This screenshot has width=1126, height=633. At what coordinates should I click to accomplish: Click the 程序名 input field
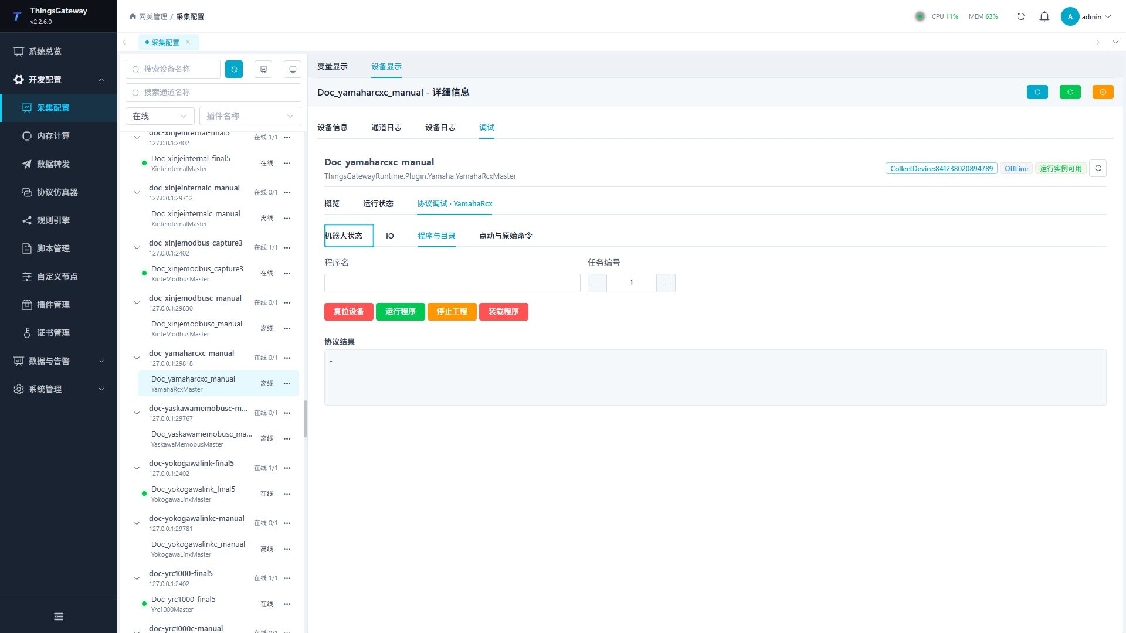(452, 283)
